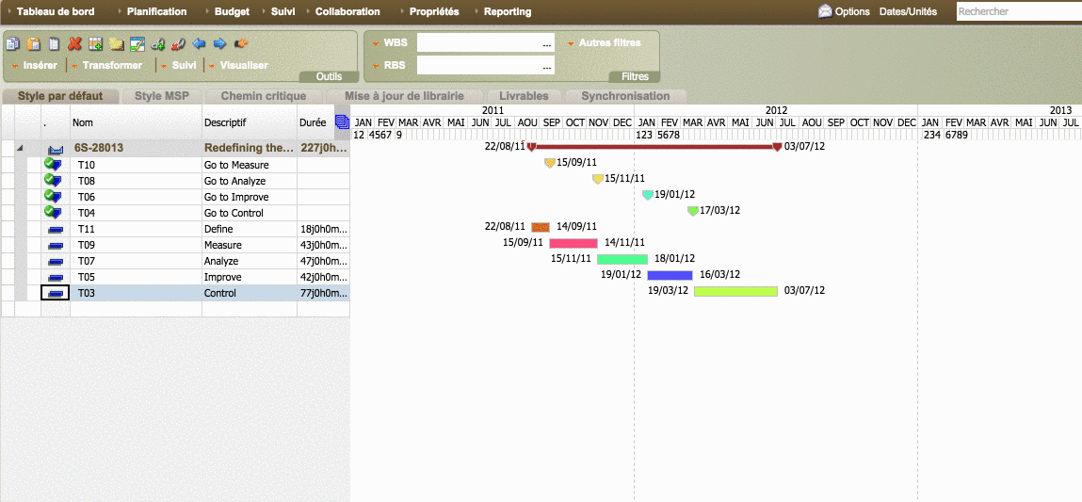Click into the RBS filter text field

click(x=485, y=66)
